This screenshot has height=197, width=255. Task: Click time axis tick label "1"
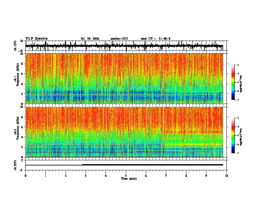[45, 176]
